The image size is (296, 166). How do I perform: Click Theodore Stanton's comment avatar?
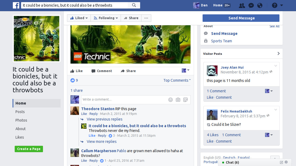tap(75, 111)
